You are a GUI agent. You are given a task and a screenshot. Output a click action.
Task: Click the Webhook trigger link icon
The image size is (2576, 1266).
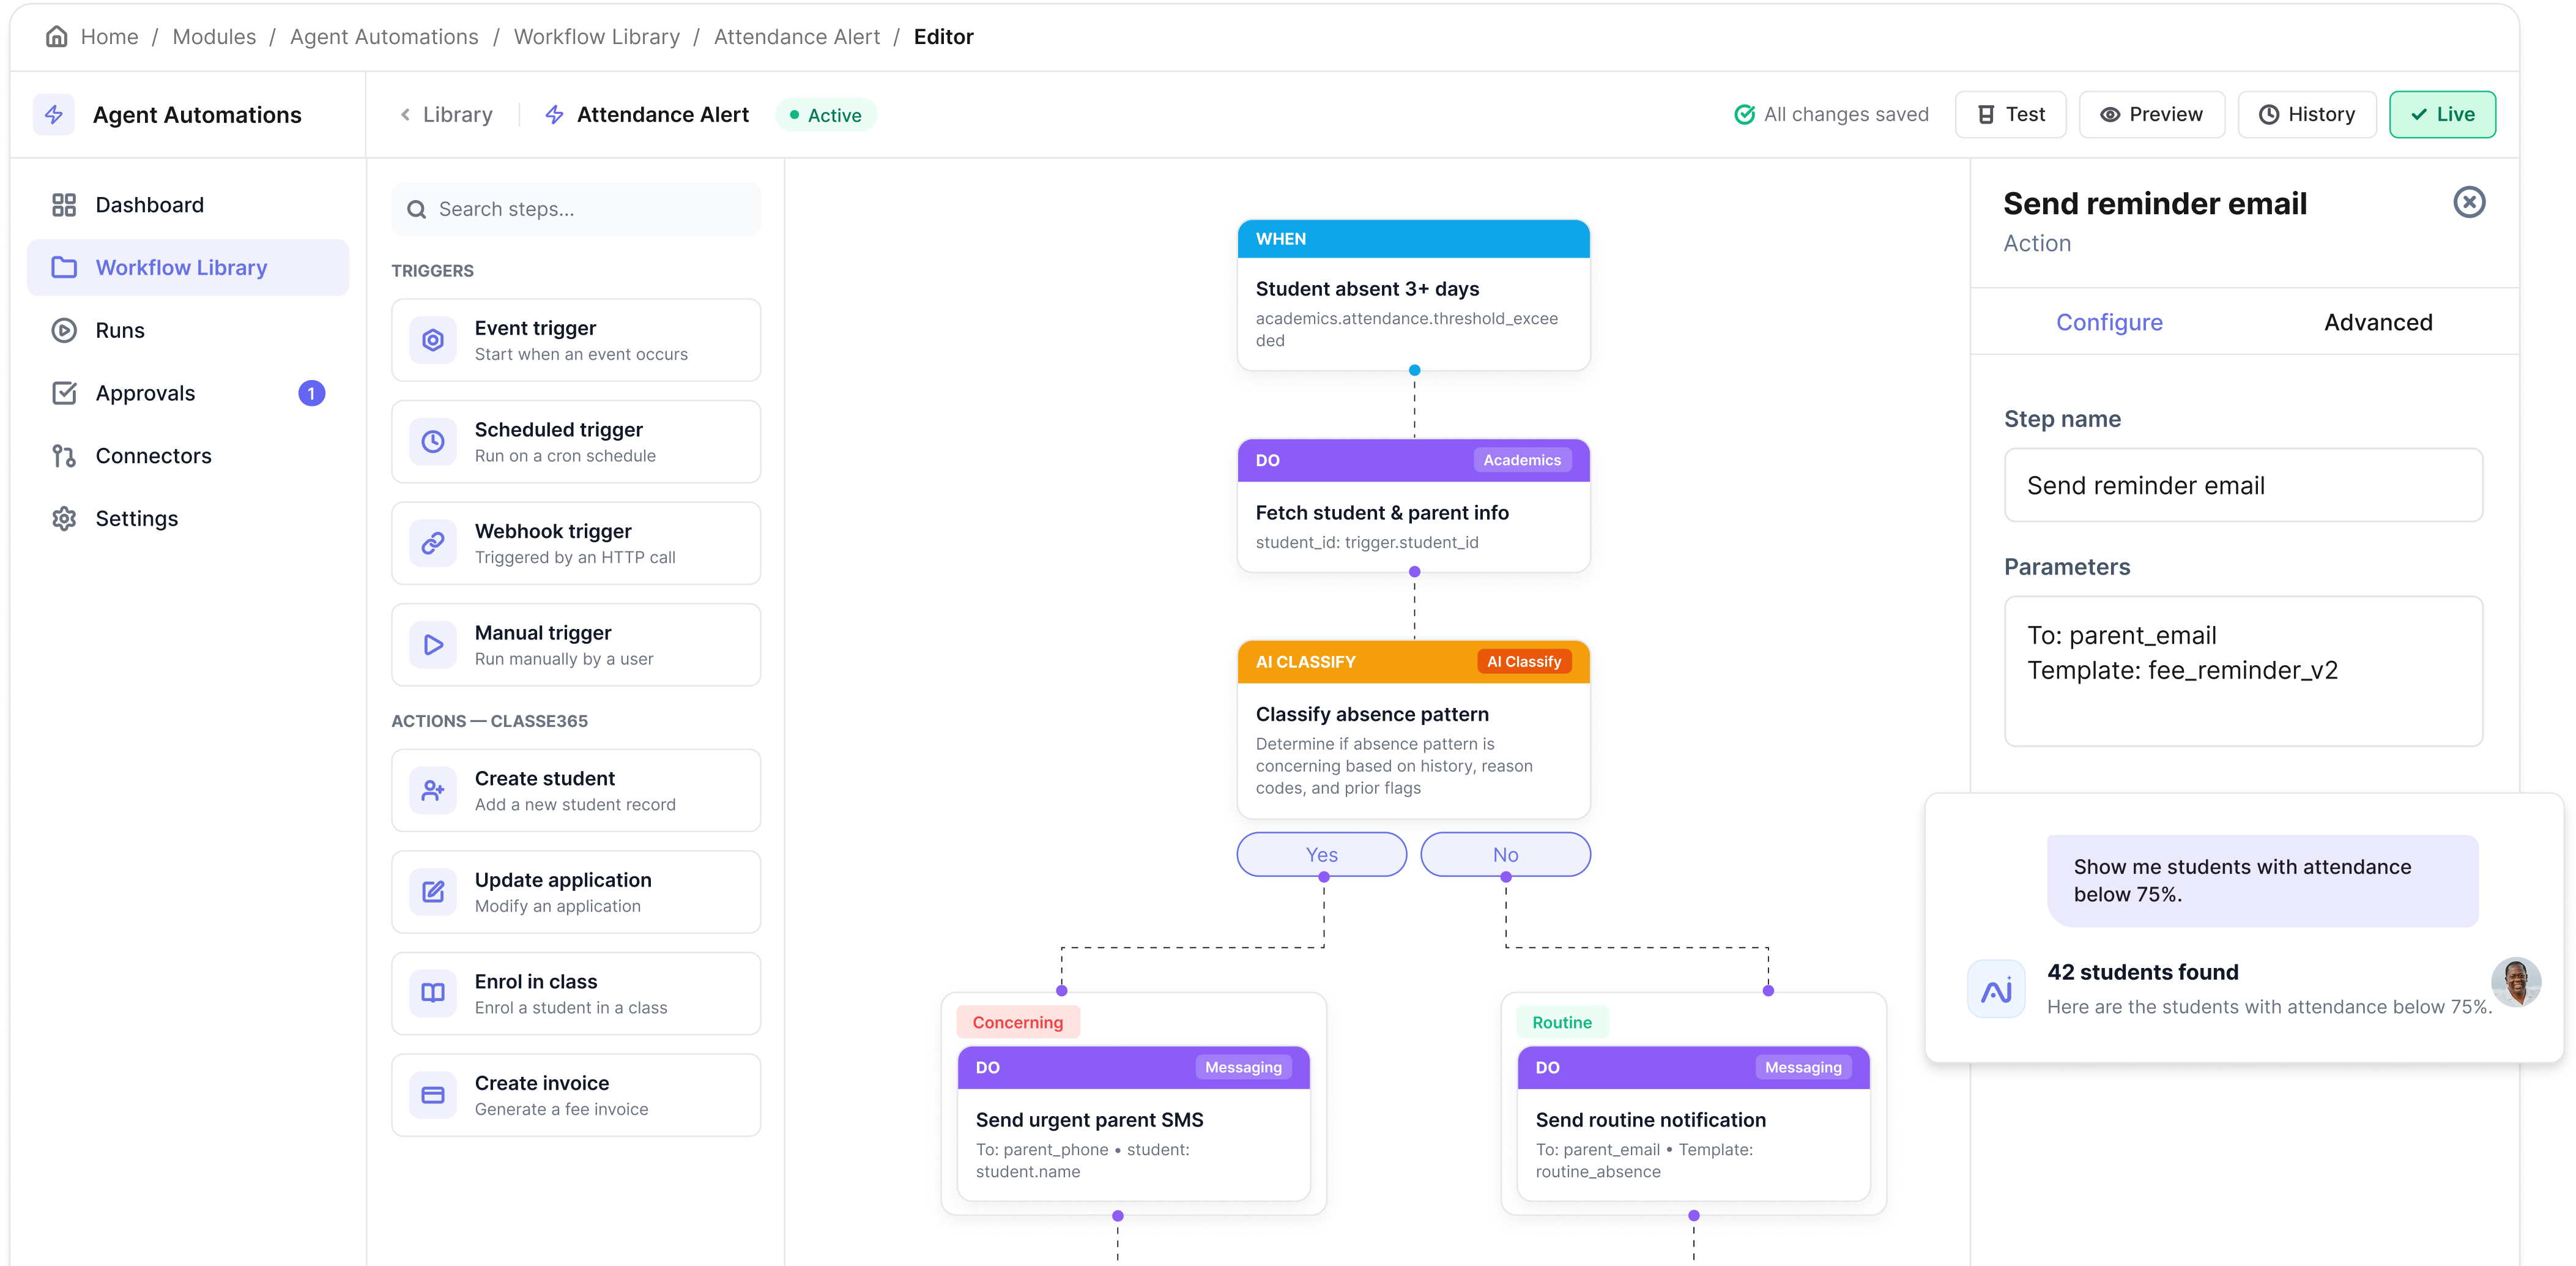click(433, 543)
